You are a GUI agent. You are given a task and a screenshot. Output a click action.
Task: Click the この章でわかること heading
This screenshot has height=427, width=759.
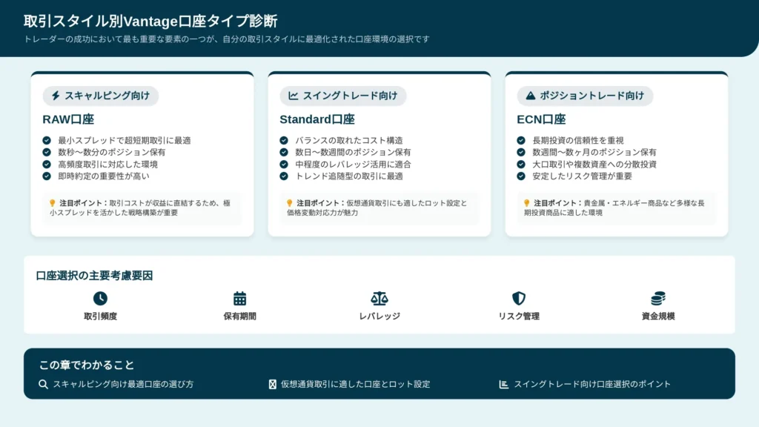(x=87, y=365)
